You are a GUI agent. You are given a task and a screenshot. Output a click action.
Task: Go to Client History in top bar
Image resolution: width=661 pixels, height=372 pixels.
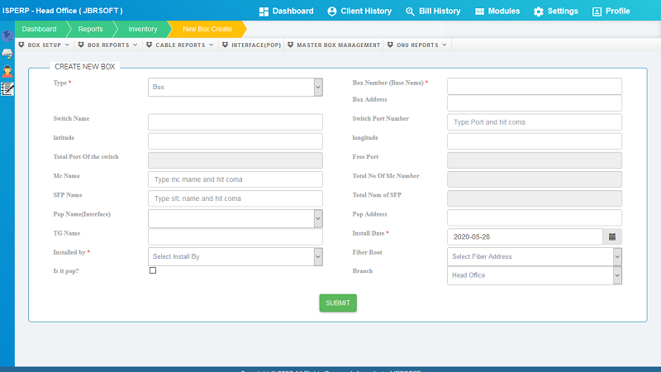point(359,12)
